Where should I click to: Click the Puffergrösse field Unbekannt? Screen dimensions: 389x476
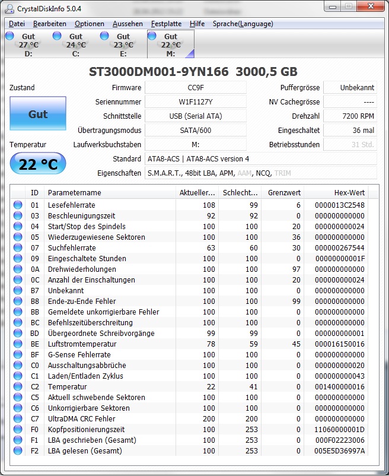350,88
